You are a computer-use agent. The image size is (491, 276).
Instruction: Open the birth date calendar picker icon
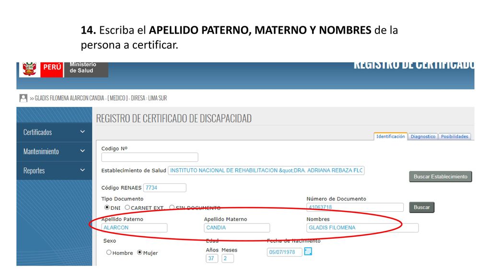308,251
